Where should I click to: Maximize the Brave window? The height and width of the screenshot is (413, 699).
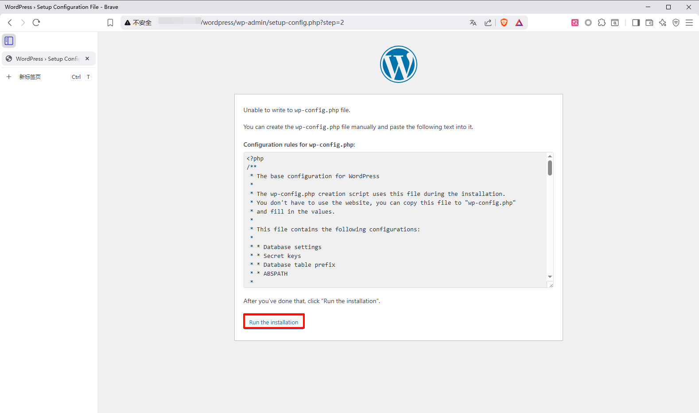point(668,7)
